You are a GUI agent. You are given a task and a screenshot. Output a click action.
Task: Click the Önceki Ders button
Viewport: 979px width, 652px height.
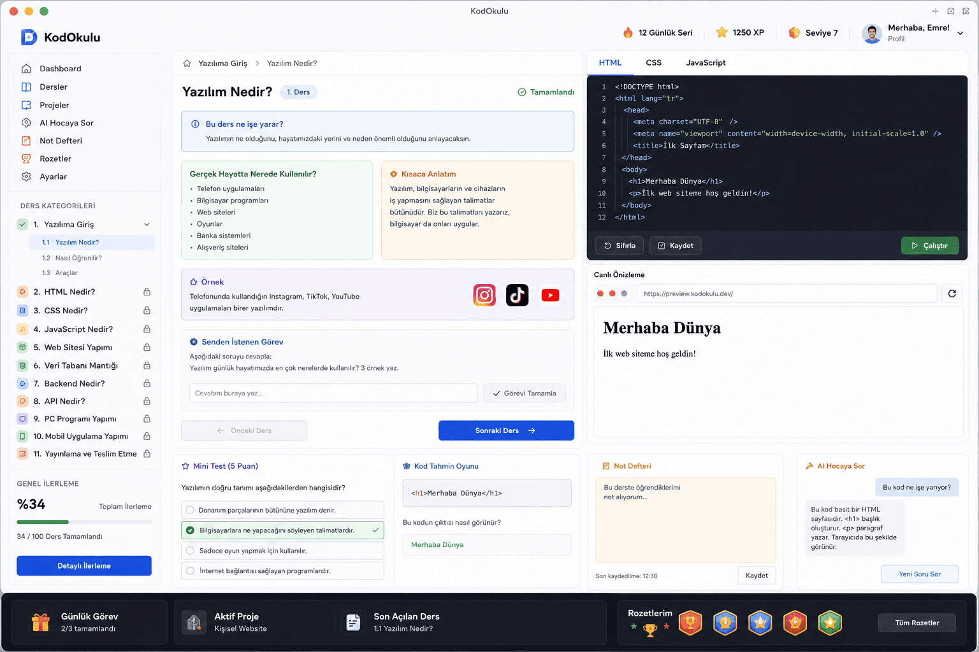click(244, 430)
